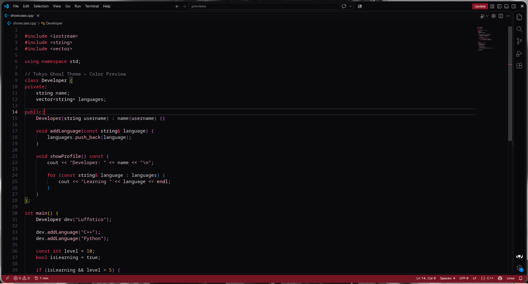
Task: Click the 'using namespace std;' line
Action: [53, 61]
